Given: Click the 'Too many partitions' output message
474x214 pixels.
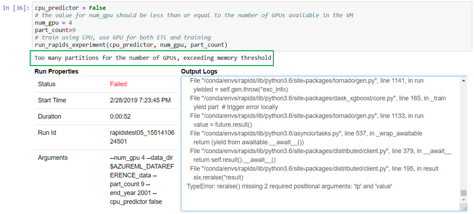Looking at the screenshot, I should (x=153, y=58).
